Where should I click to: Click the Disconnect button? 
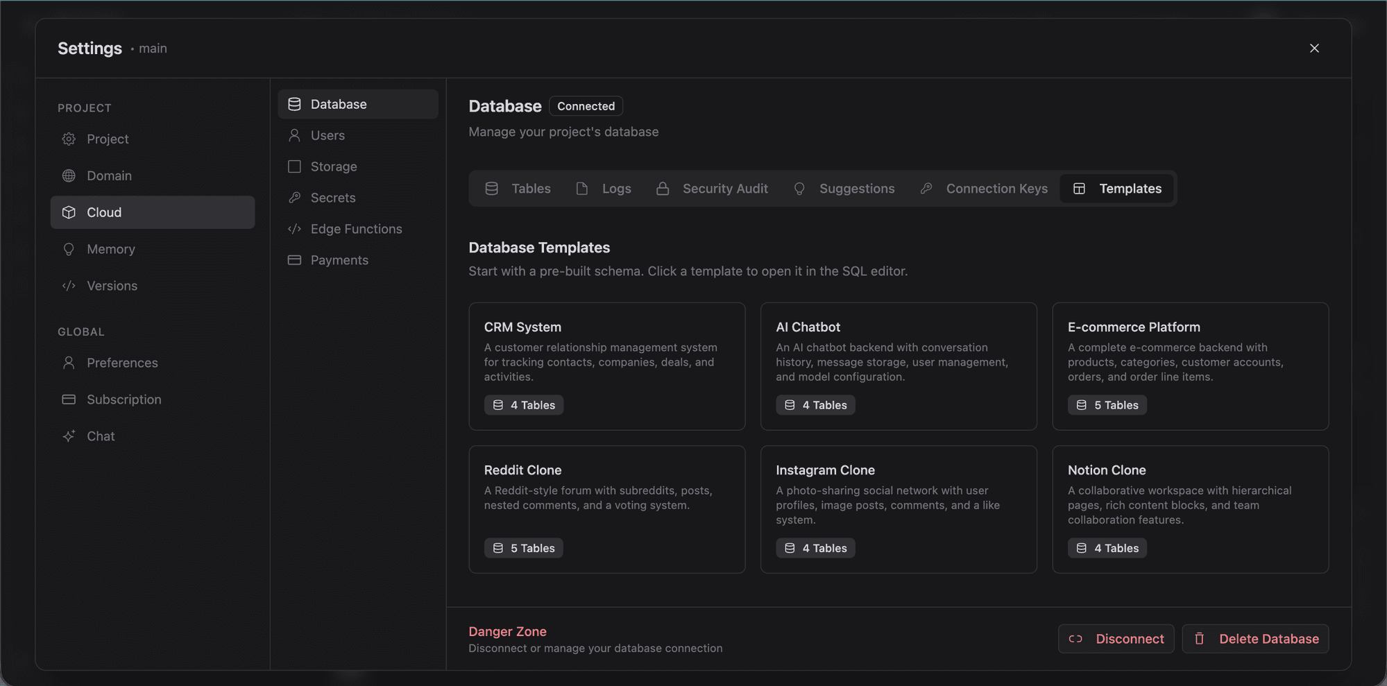(1116, 639)
